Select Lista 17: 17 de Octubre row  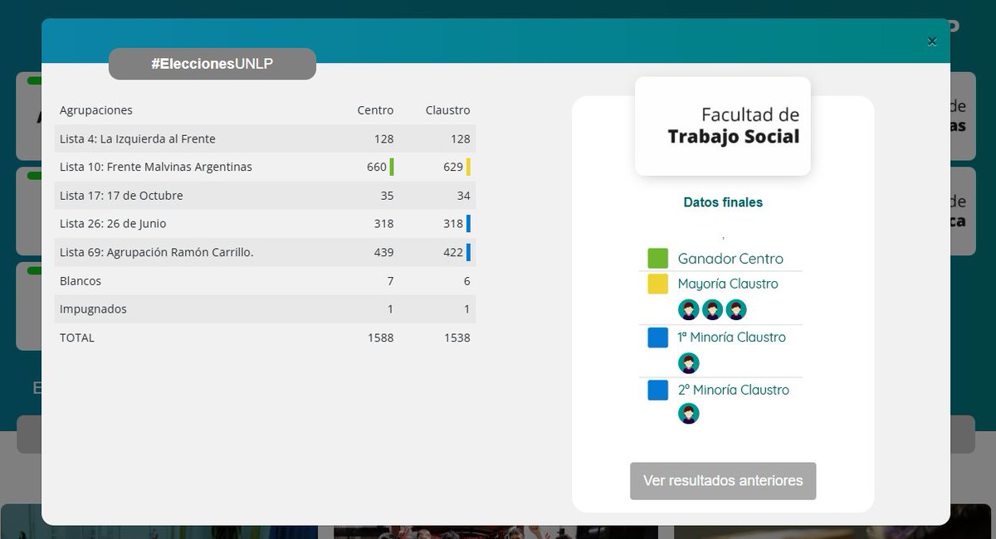[266, 196]
